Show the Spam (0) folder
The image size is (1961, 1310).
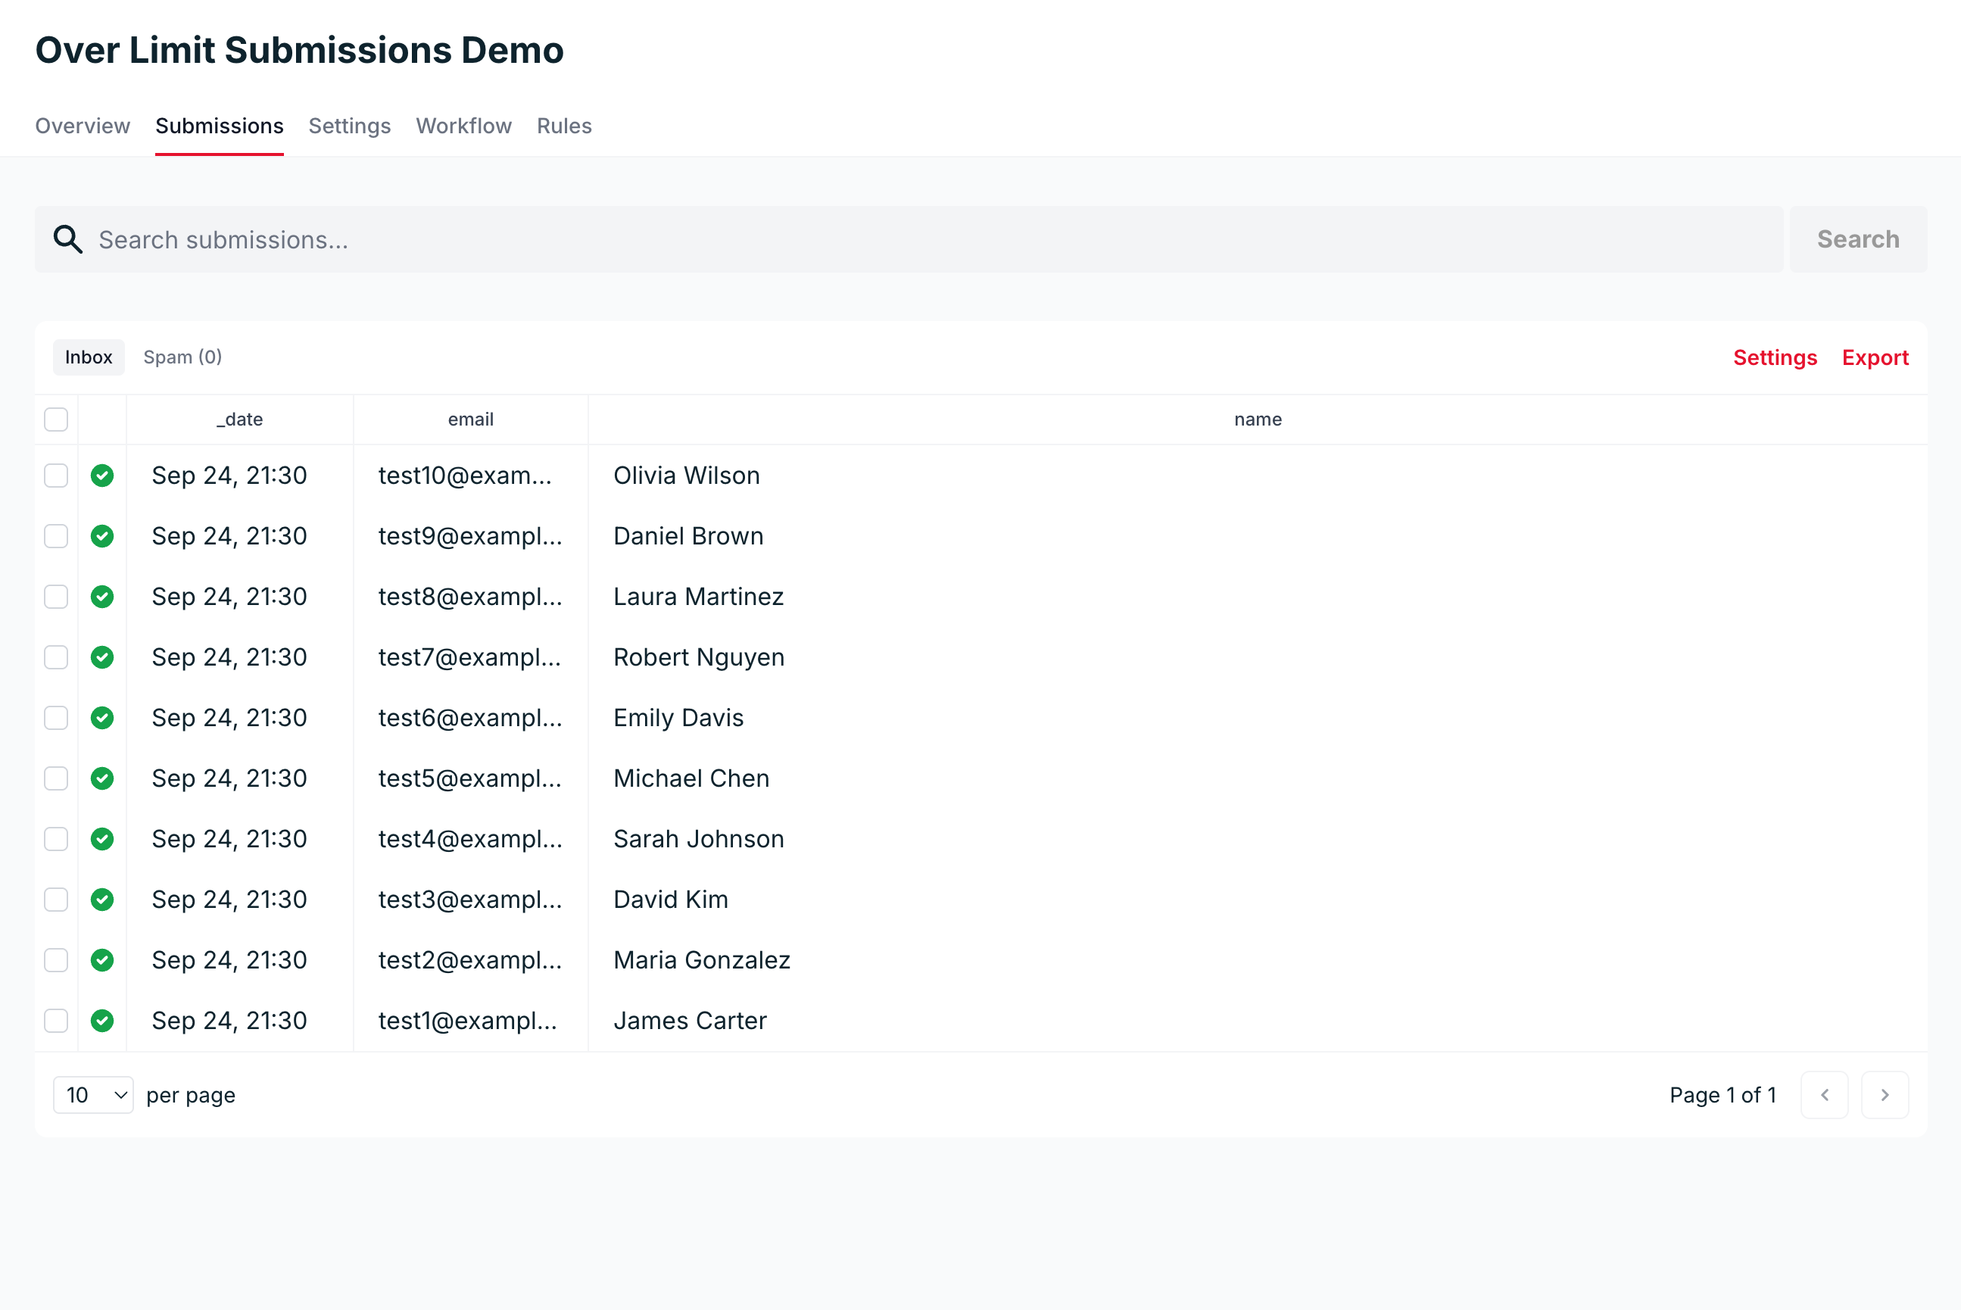click(x=183, y=357)
